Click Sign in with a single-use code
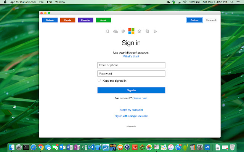The height and width of the screenshot is (152, 244). click(x=131, y=116)
